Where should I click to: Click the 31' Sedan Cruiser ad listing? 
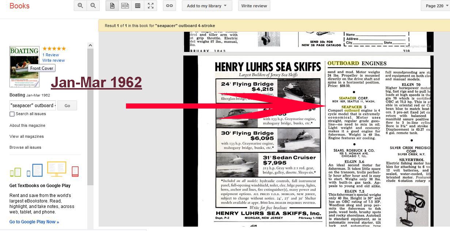pyautogui.click(x=268, y=165)
